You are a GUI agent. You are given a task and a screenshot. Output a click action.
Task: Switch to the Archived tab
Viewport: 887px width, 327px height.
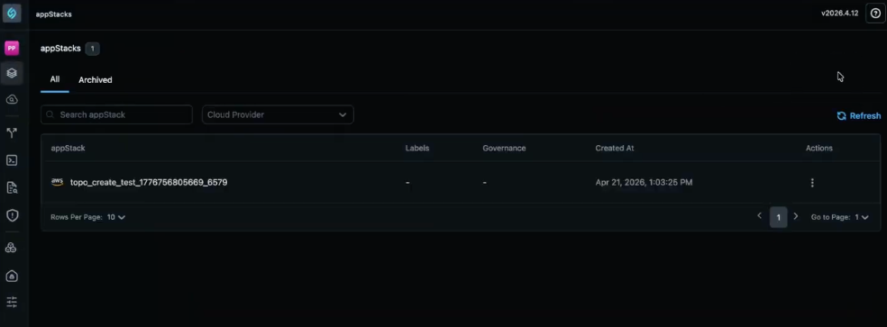95,80
